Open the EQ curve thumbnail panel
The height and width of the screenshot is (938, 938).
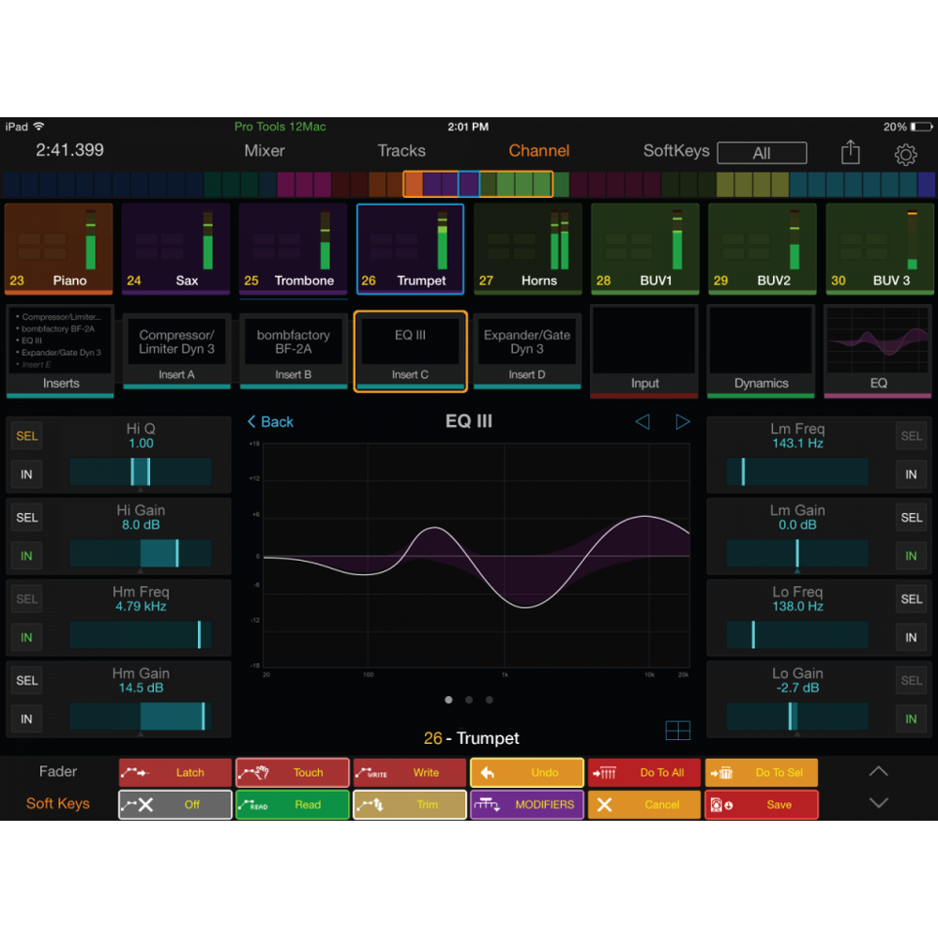[x=878, y=351]
